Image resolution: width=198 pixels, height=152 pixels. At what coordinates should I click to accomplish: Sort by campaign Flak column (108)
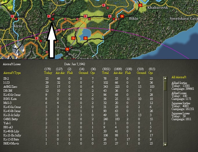coord(128,73)
